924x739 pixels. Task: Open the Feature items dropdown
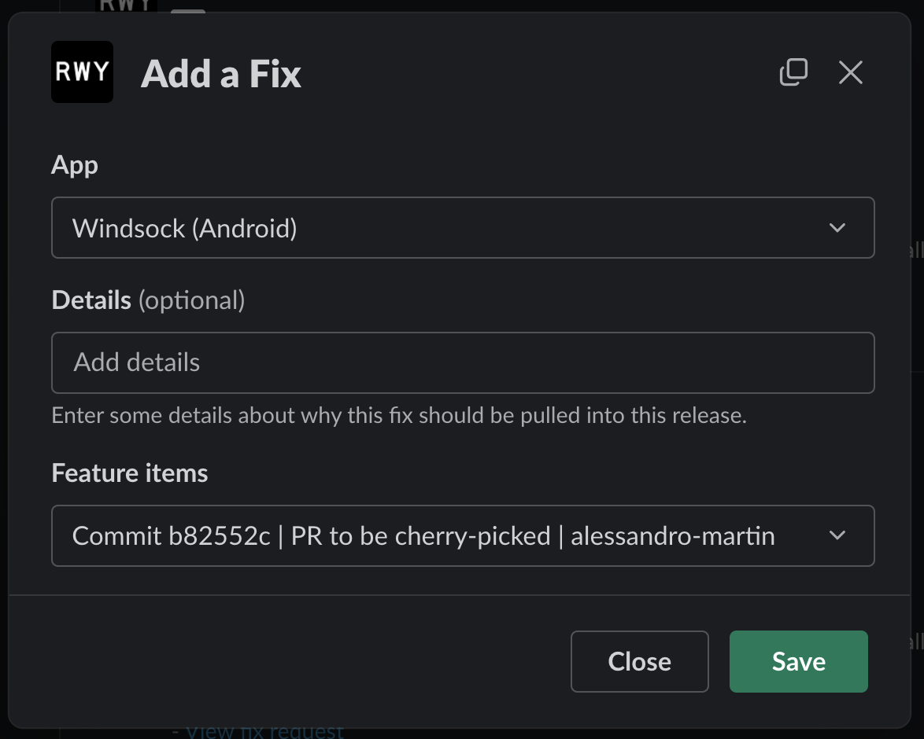(463, 536)
